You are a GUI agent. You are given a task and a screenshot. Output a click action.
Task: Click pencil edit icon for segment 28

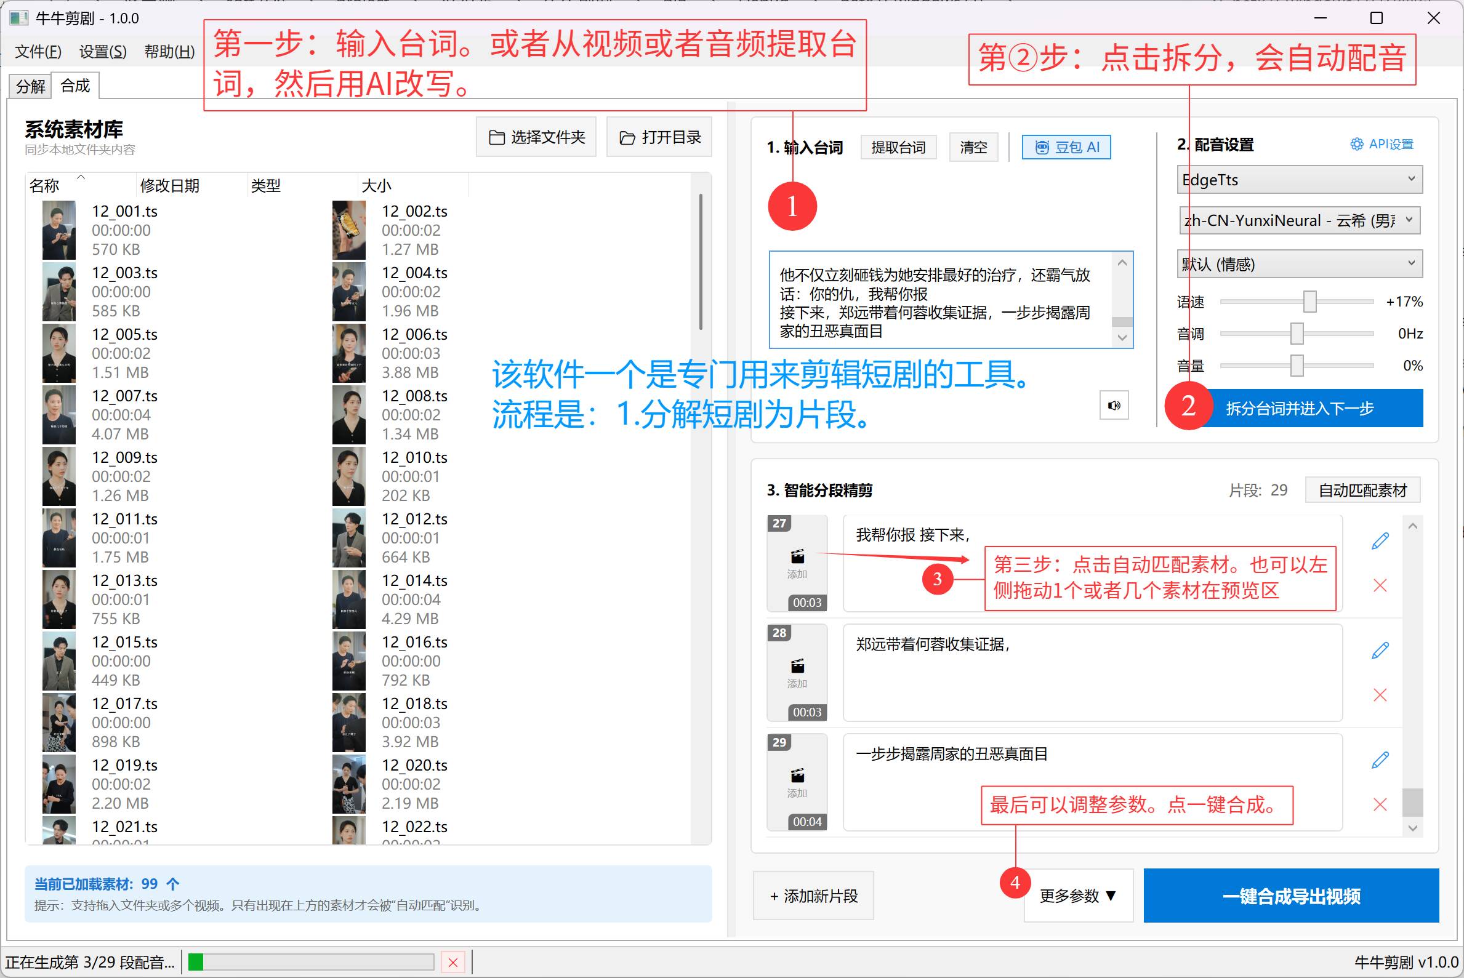1380,651
